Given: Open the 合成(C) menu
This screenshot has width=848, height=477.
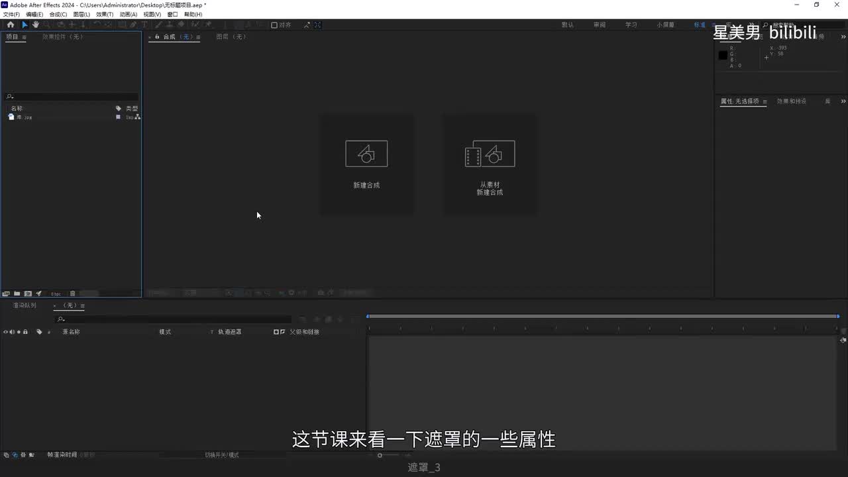Looking at the screenshot, I should point(58,14).
